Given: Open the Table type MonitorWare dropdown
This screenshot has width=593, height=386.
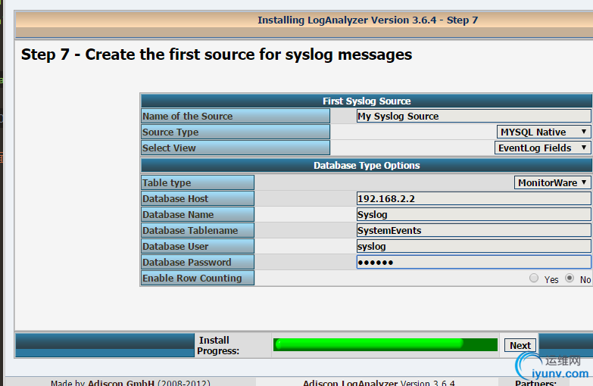Looking at the screenshot, I should click(x=552, y=182).
